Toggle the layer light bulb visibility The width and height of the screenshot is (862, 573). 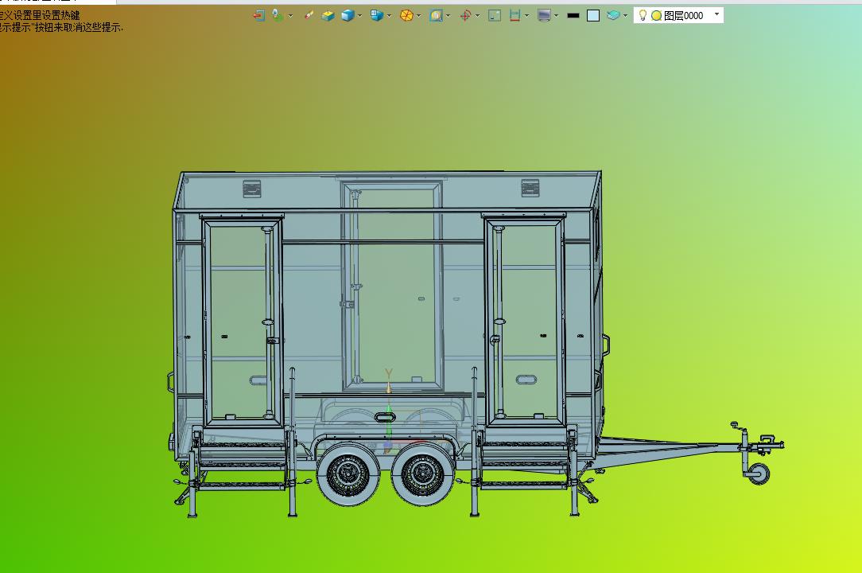point(642,15)
